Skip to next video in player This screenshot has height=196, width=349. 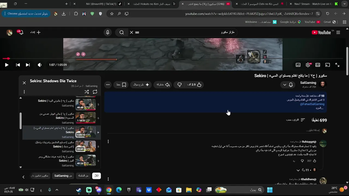tap(28, 65)
